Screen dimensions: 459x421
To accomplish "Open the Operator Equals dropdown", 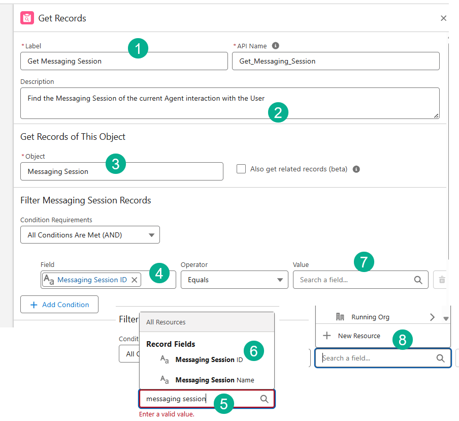I will [x=235, y=280].
